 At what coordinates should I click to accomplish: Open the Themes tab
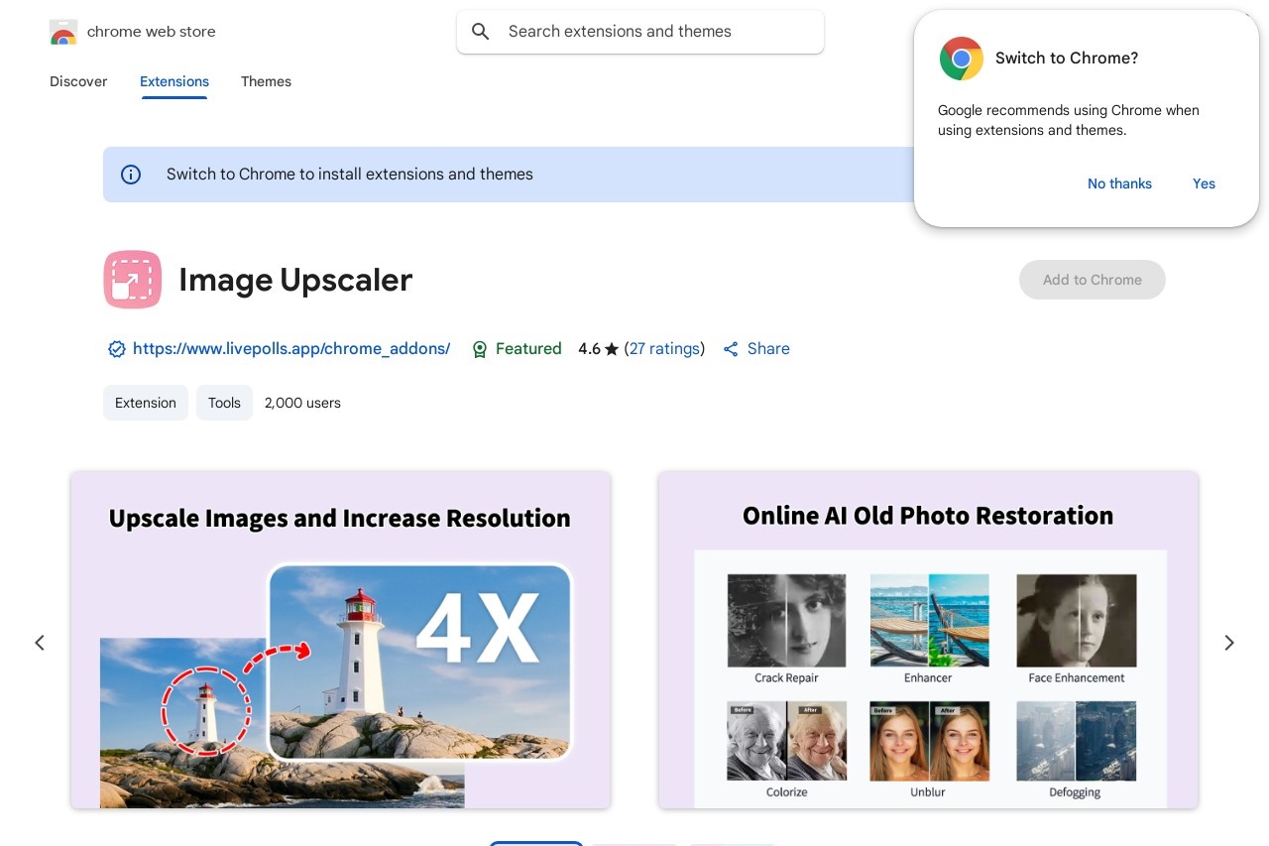point(266,81)
